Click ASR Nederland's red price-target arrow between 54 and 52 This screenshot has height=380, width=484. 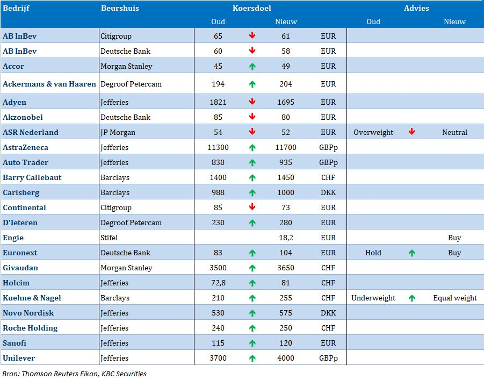(x=252, y=132)
